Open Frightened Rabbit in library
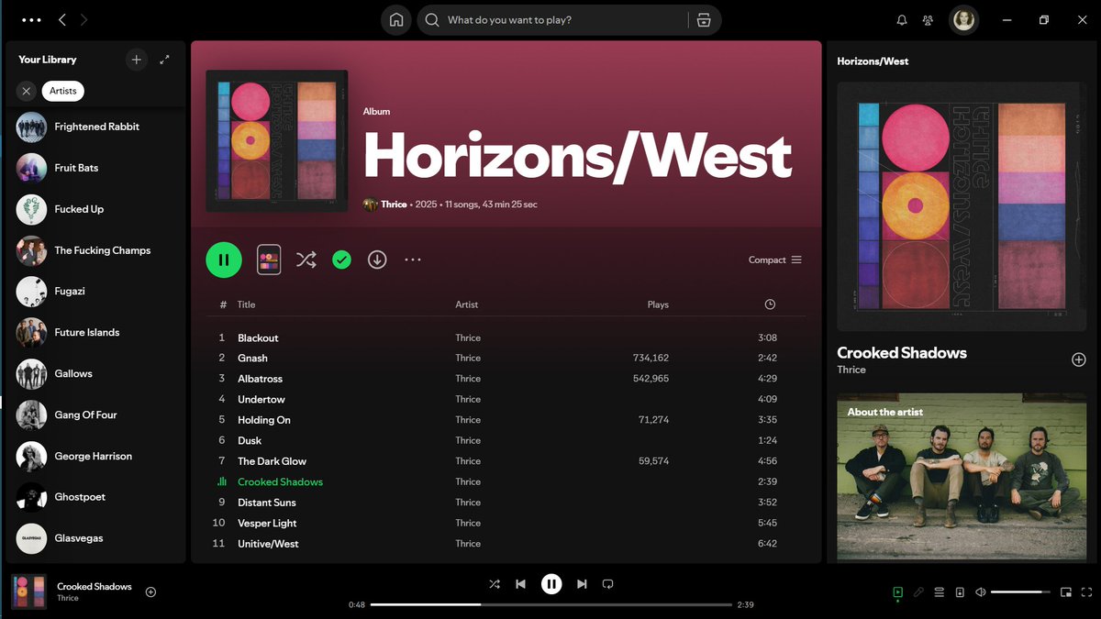1101x619 pixels. tap(96, 127)
